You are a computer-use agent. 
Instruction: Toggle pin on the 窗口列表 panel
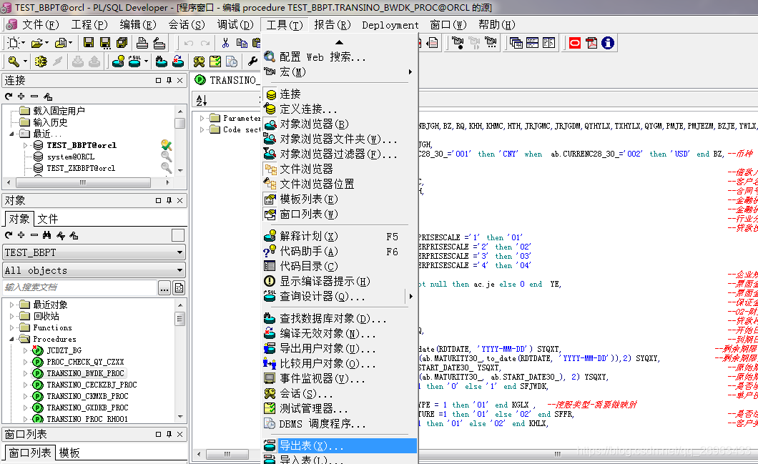(x=169, y=434)
